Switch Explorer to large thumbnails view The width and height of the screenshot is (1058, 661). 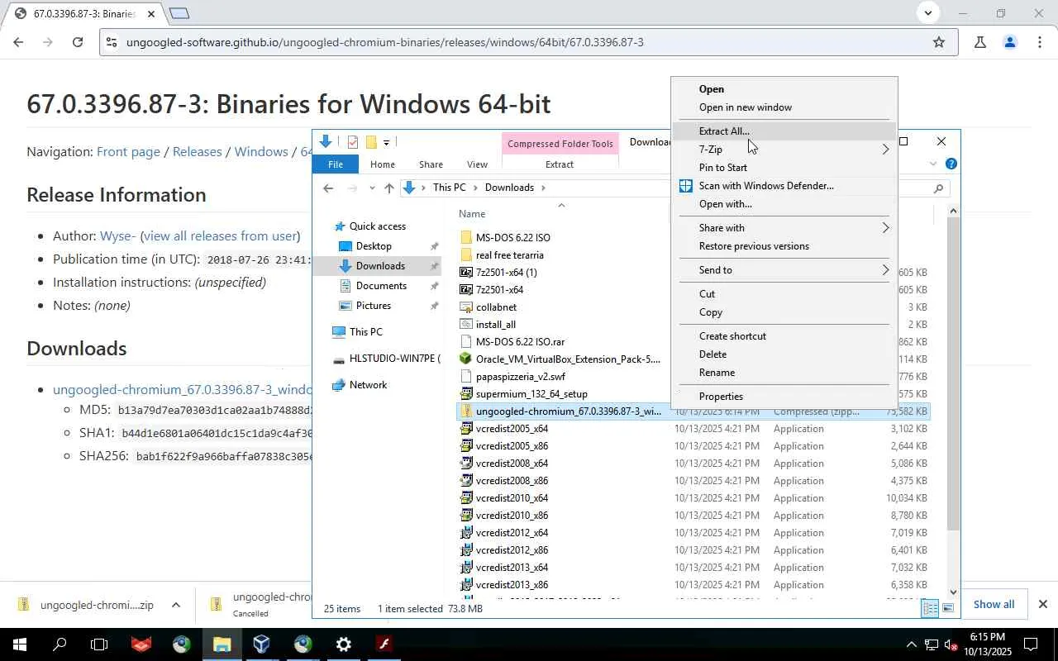[947, 608]
